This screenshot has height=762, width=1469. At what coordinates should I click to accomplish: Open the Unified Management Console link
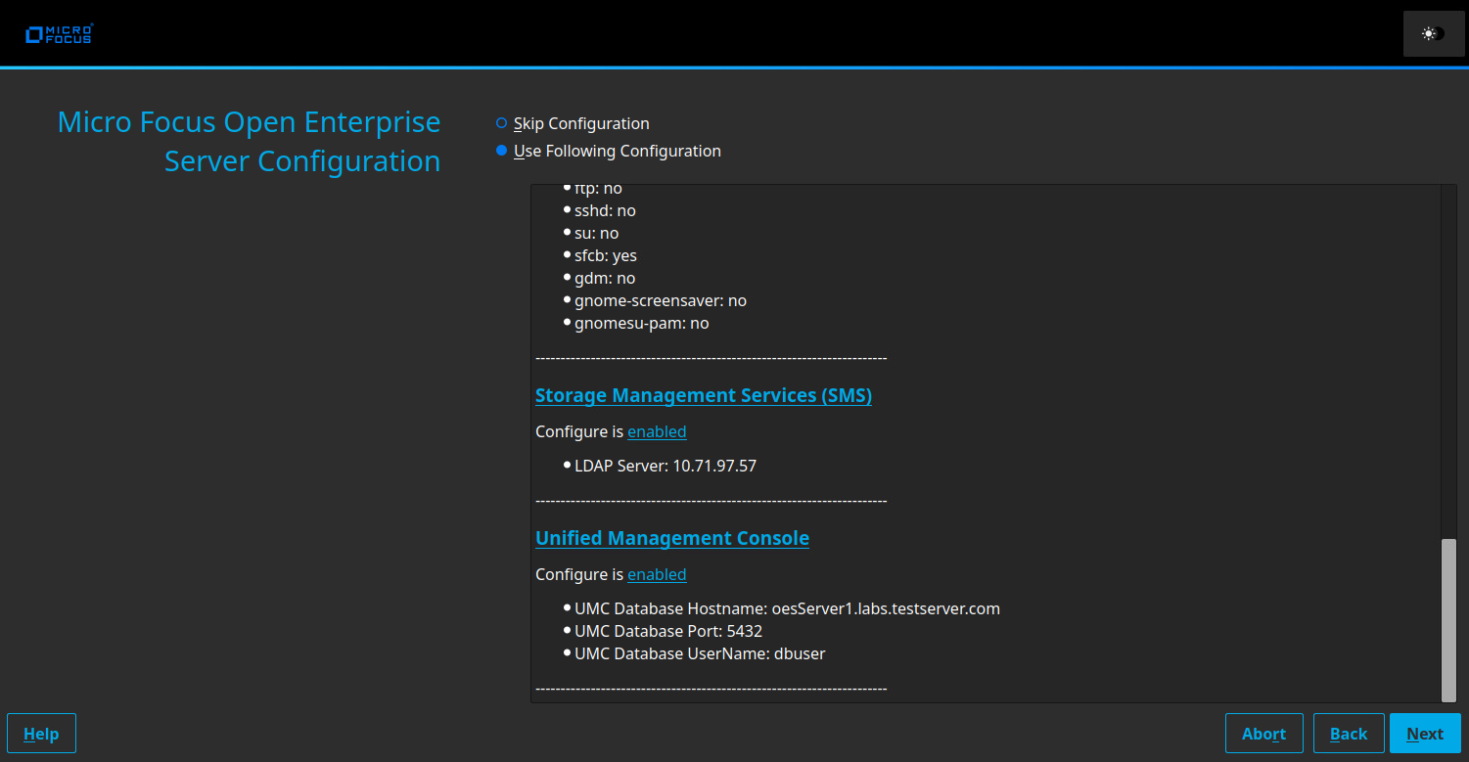(671, 538)
